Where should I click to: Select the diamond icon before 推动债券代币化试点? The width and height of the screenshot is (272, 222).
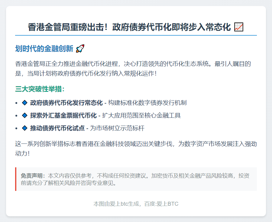tap(25, 128)
